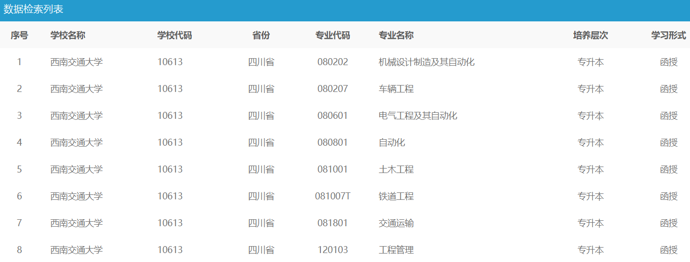This screenshot has height=262, width=690.
Task: Select major name 工程管理
Action: point(396,250)
